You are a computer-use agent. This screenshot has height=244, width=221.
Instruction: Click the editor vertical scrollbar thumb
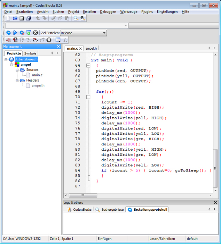point(215,168)
